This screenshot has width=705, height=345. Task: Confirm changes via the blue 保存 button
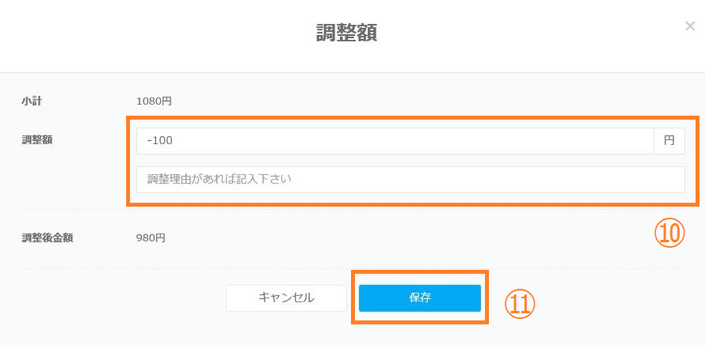[x=419, y=298]
